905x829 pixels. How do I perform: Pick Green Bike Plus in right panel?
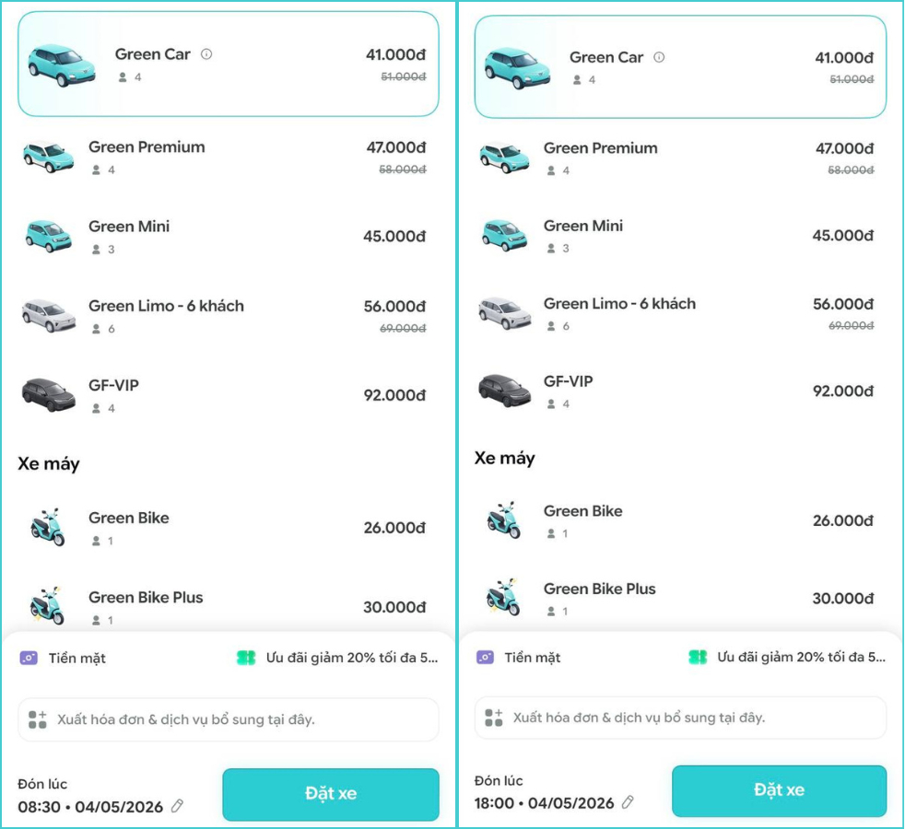680,598
